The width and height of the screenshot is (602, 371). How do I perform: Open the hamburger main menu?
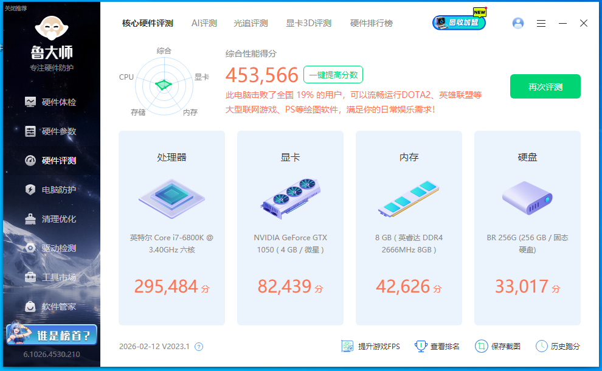[541, 23]
